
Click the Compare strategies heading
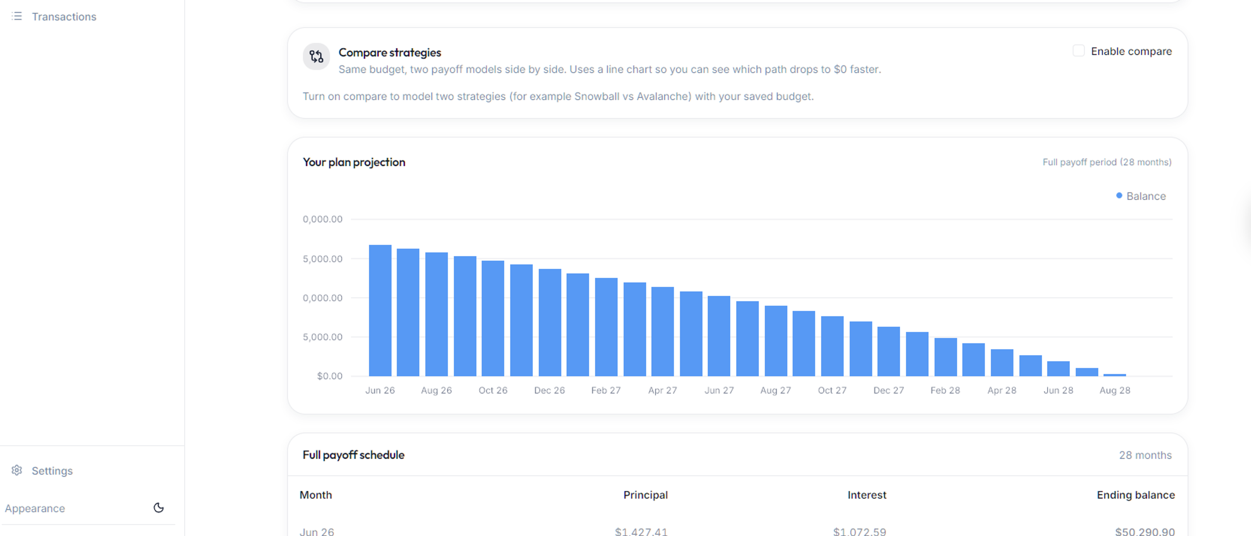[390, 52]
